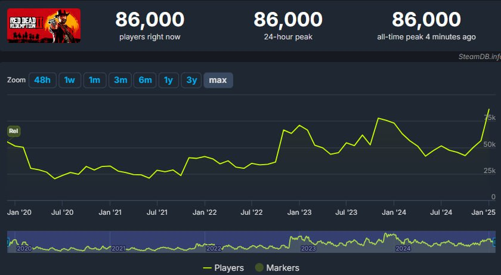Screen dimensions: 501x275
Task: Set chart zoom to 3m
Action: pos(120,80)
